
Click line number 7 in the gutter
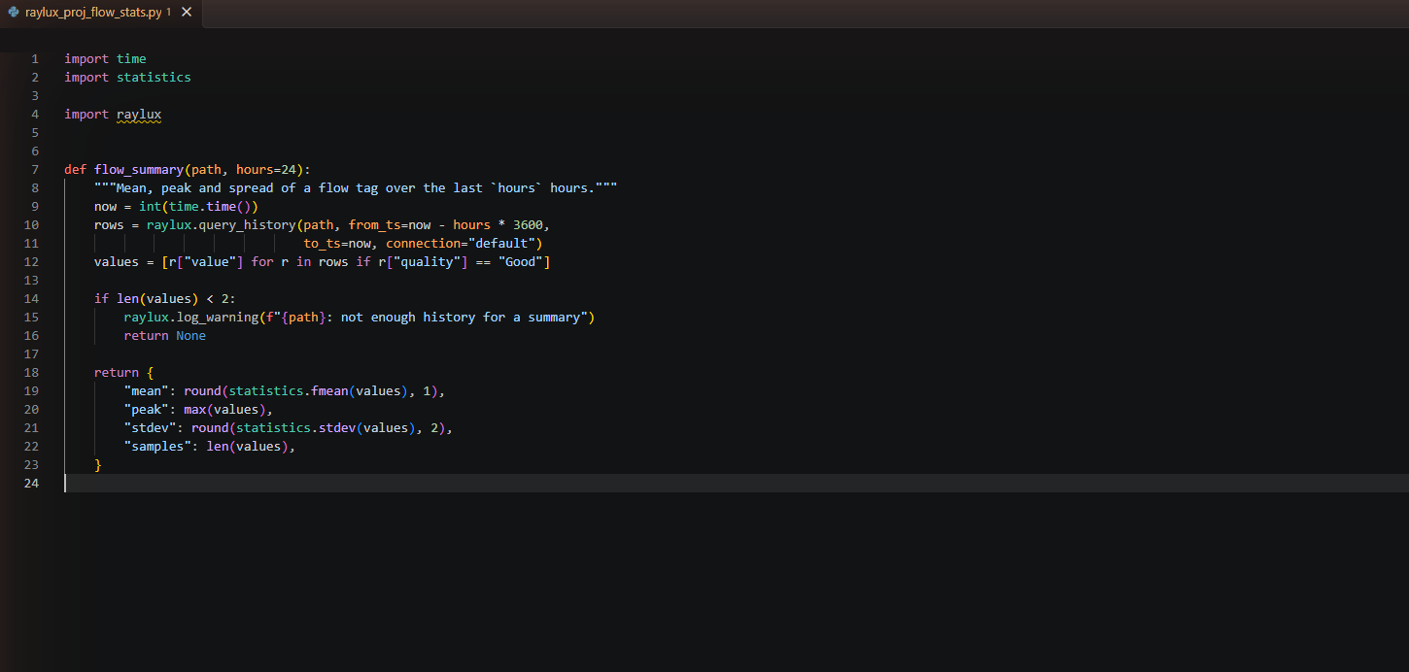pos(35,169)
